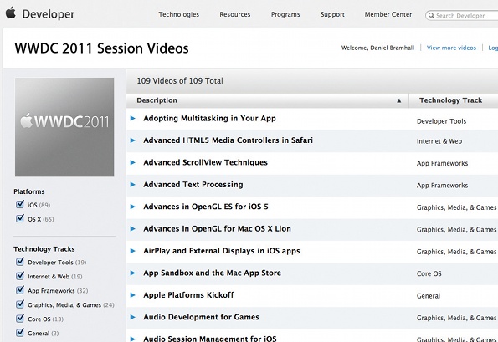Open the Resources menu

[x=235, y=14]
